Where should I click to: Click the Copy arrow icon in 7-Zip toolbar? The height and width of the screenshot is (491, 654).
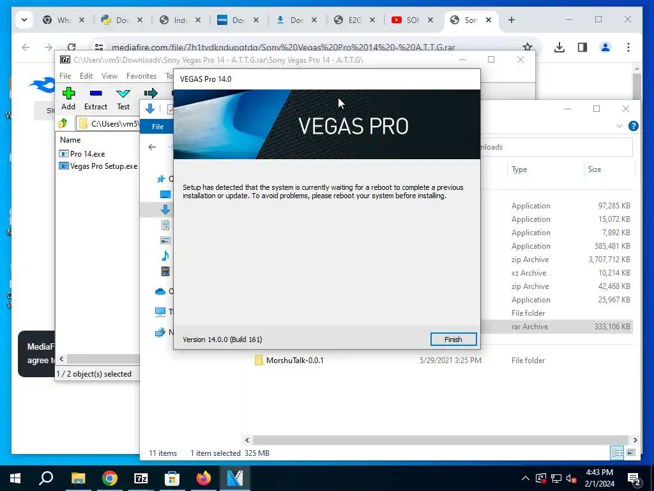click(151, 93)
